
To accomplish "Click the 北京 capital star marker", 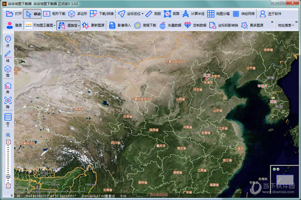I will click(207, 79).
